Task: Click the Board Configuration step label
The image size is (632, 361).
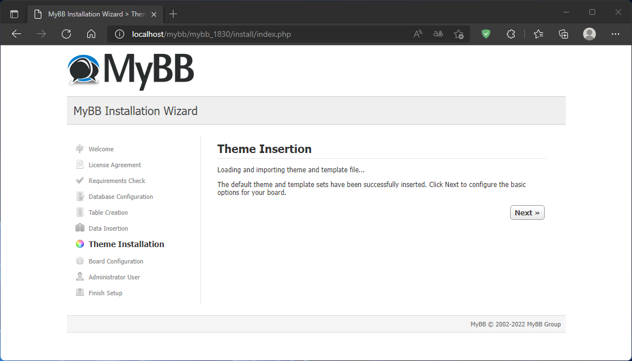Action: coord(116,261)
